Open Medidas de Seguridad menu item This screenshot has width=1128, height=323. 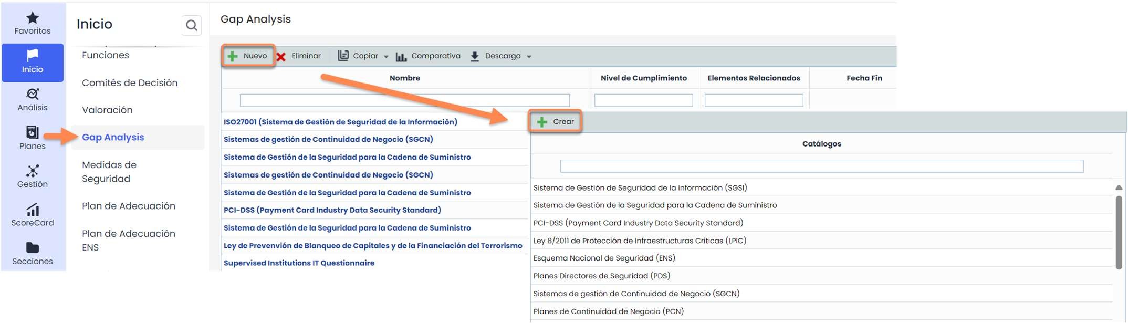(109, 172)
